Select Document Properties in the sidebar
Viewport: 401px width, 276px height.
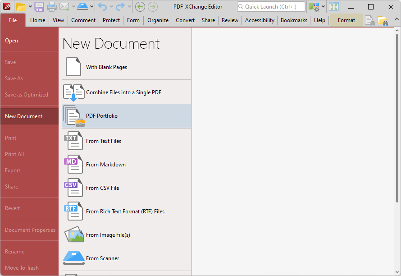pyautogui.click(x=29, y=230)
